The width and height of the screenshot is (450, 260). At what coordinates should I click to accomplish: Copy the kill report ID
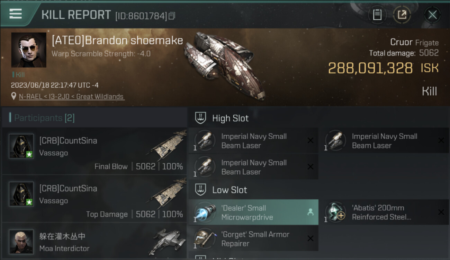172,16
